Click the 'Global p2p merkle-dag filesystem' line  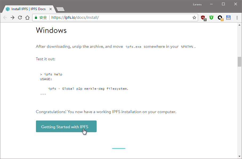[x=88, y=89]
